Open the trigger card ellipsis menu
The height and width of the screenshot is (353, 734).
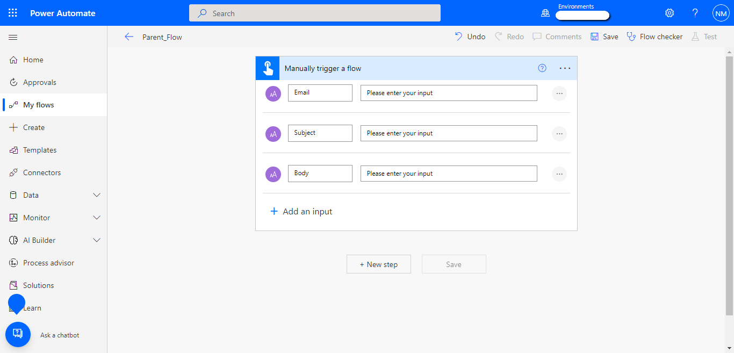pos(565,68)
